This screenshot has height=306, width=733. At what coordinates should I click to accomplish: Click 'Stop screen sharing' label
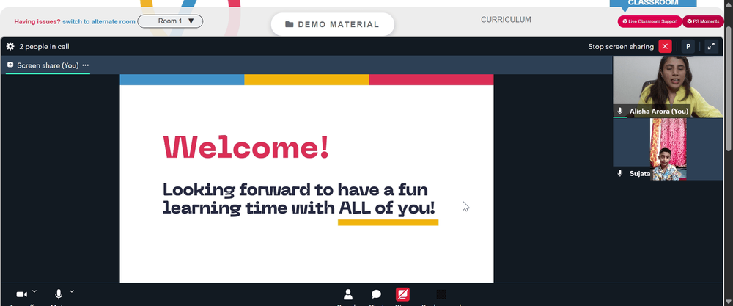(621, 46)
